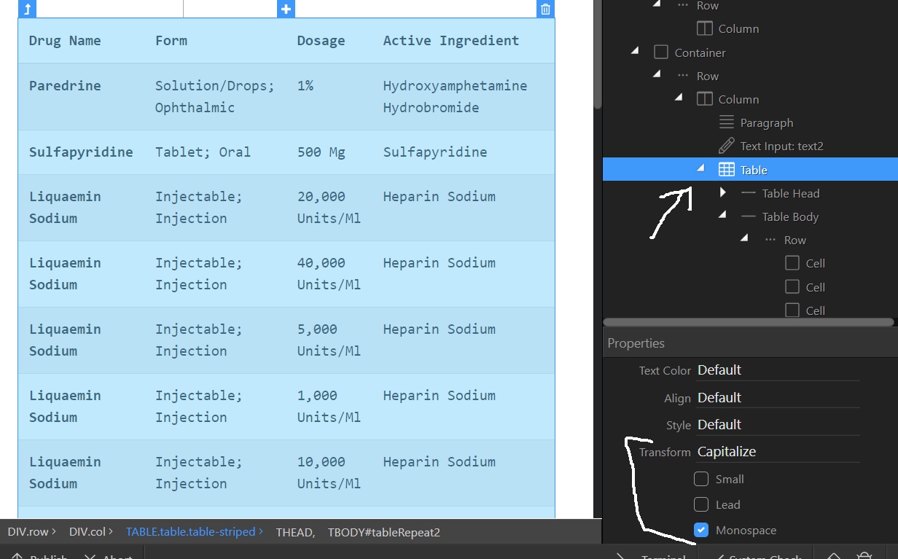Screen dimensions: 898x559
Task: Click the '20,000 Units/Ml' cell
Action: point(329,207)
